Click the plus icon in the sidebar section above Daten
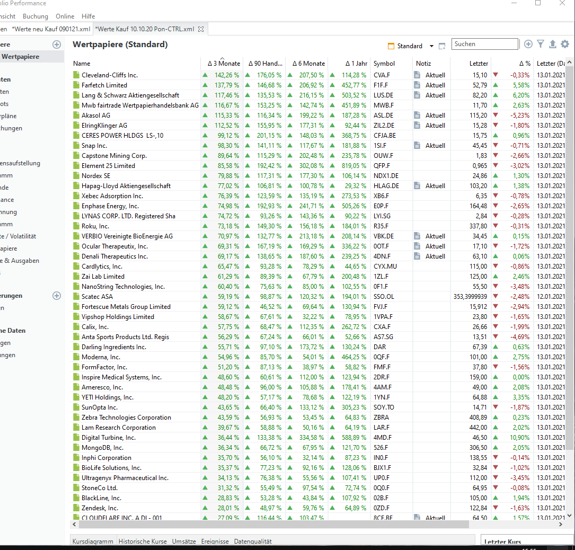 (x=57, y=296)
